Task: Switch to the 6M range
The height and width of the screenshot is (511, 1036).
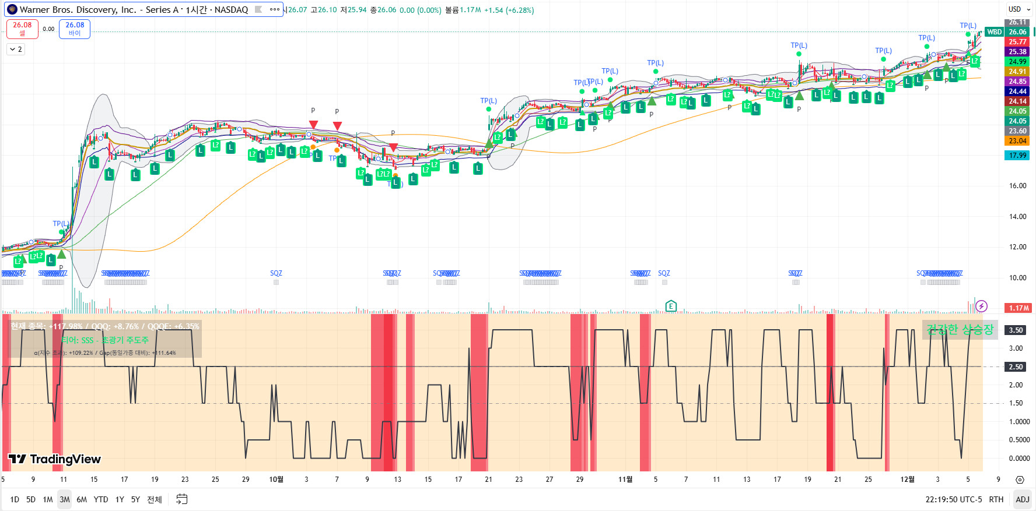Action: 82,499
